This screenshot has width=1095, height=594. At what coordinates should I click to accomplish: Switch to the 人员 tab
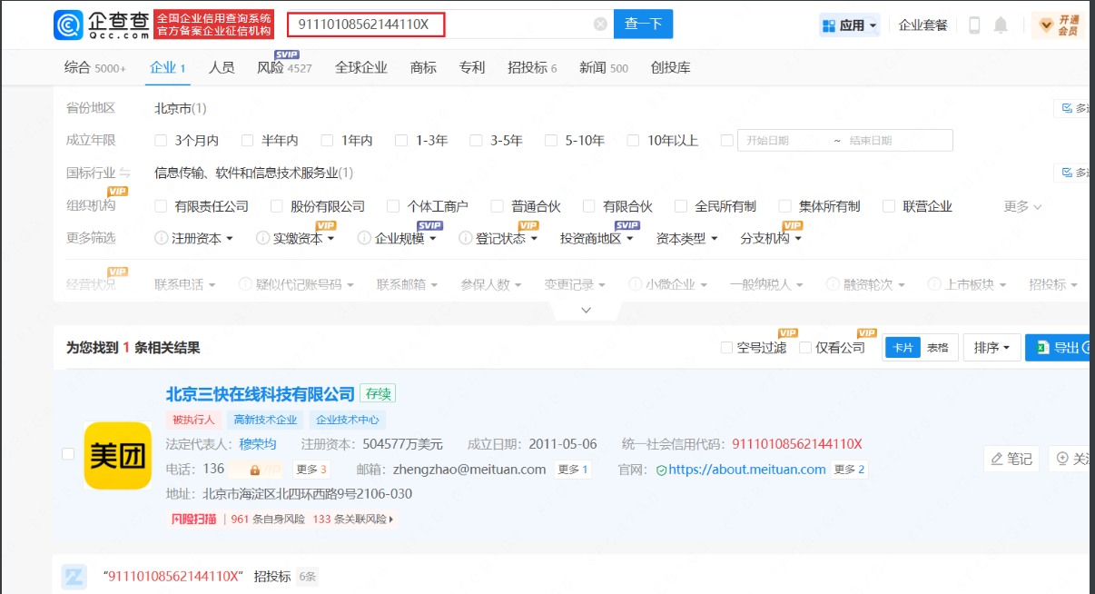pos(222,68)
